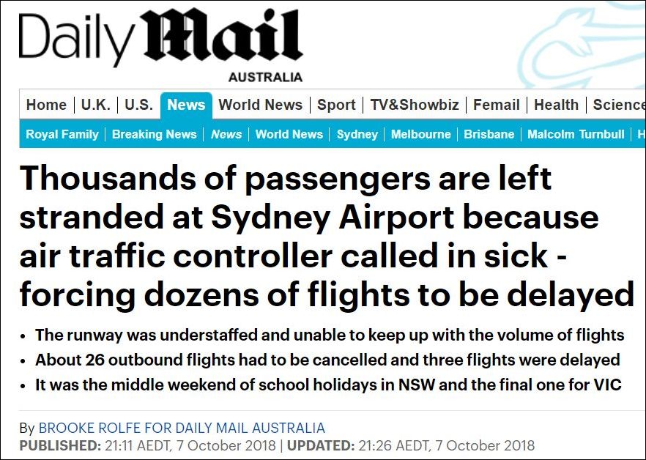646x460 pixels.
Task: Open Royal Family sub-navigation link
Action: pos(62,134)
